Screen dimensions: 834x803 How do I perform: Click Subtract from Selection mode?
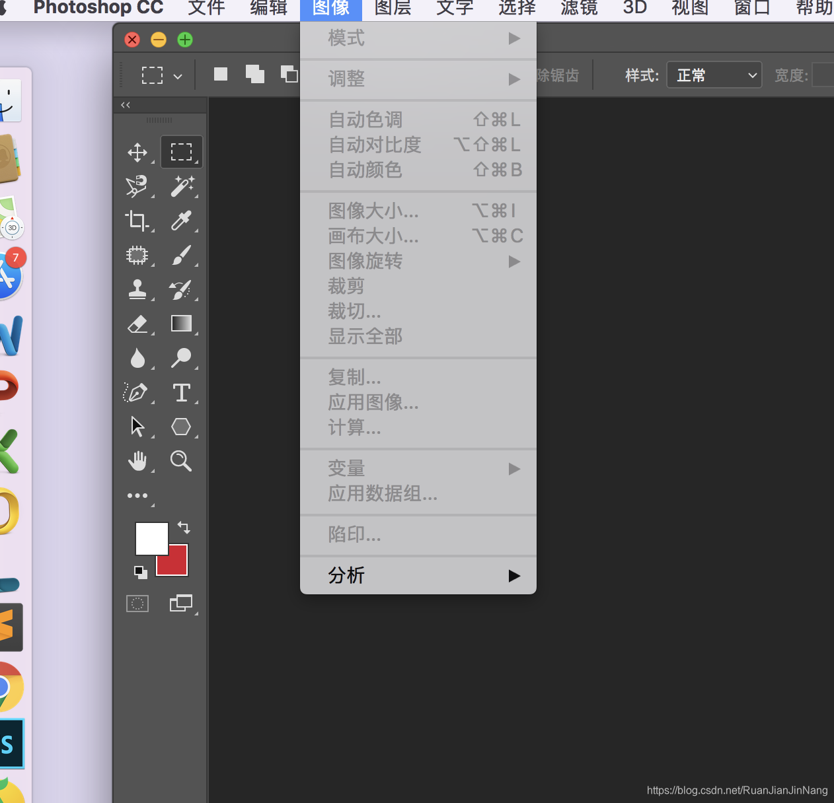pos(289,75)
